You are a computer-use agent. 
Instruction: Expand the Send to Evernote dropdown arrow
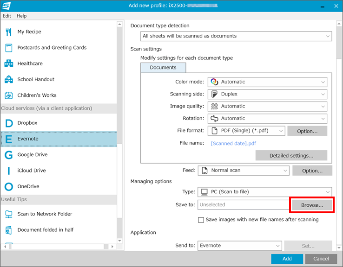[x=277, y=246]
